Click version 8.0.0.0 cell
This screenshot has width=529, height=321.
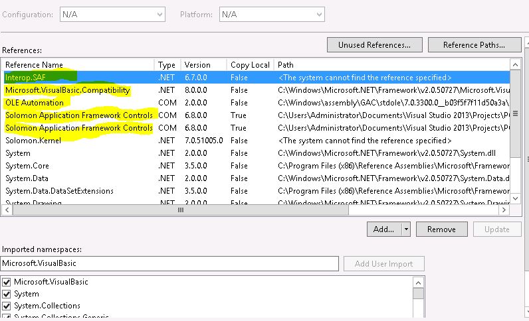click(196, 90)
